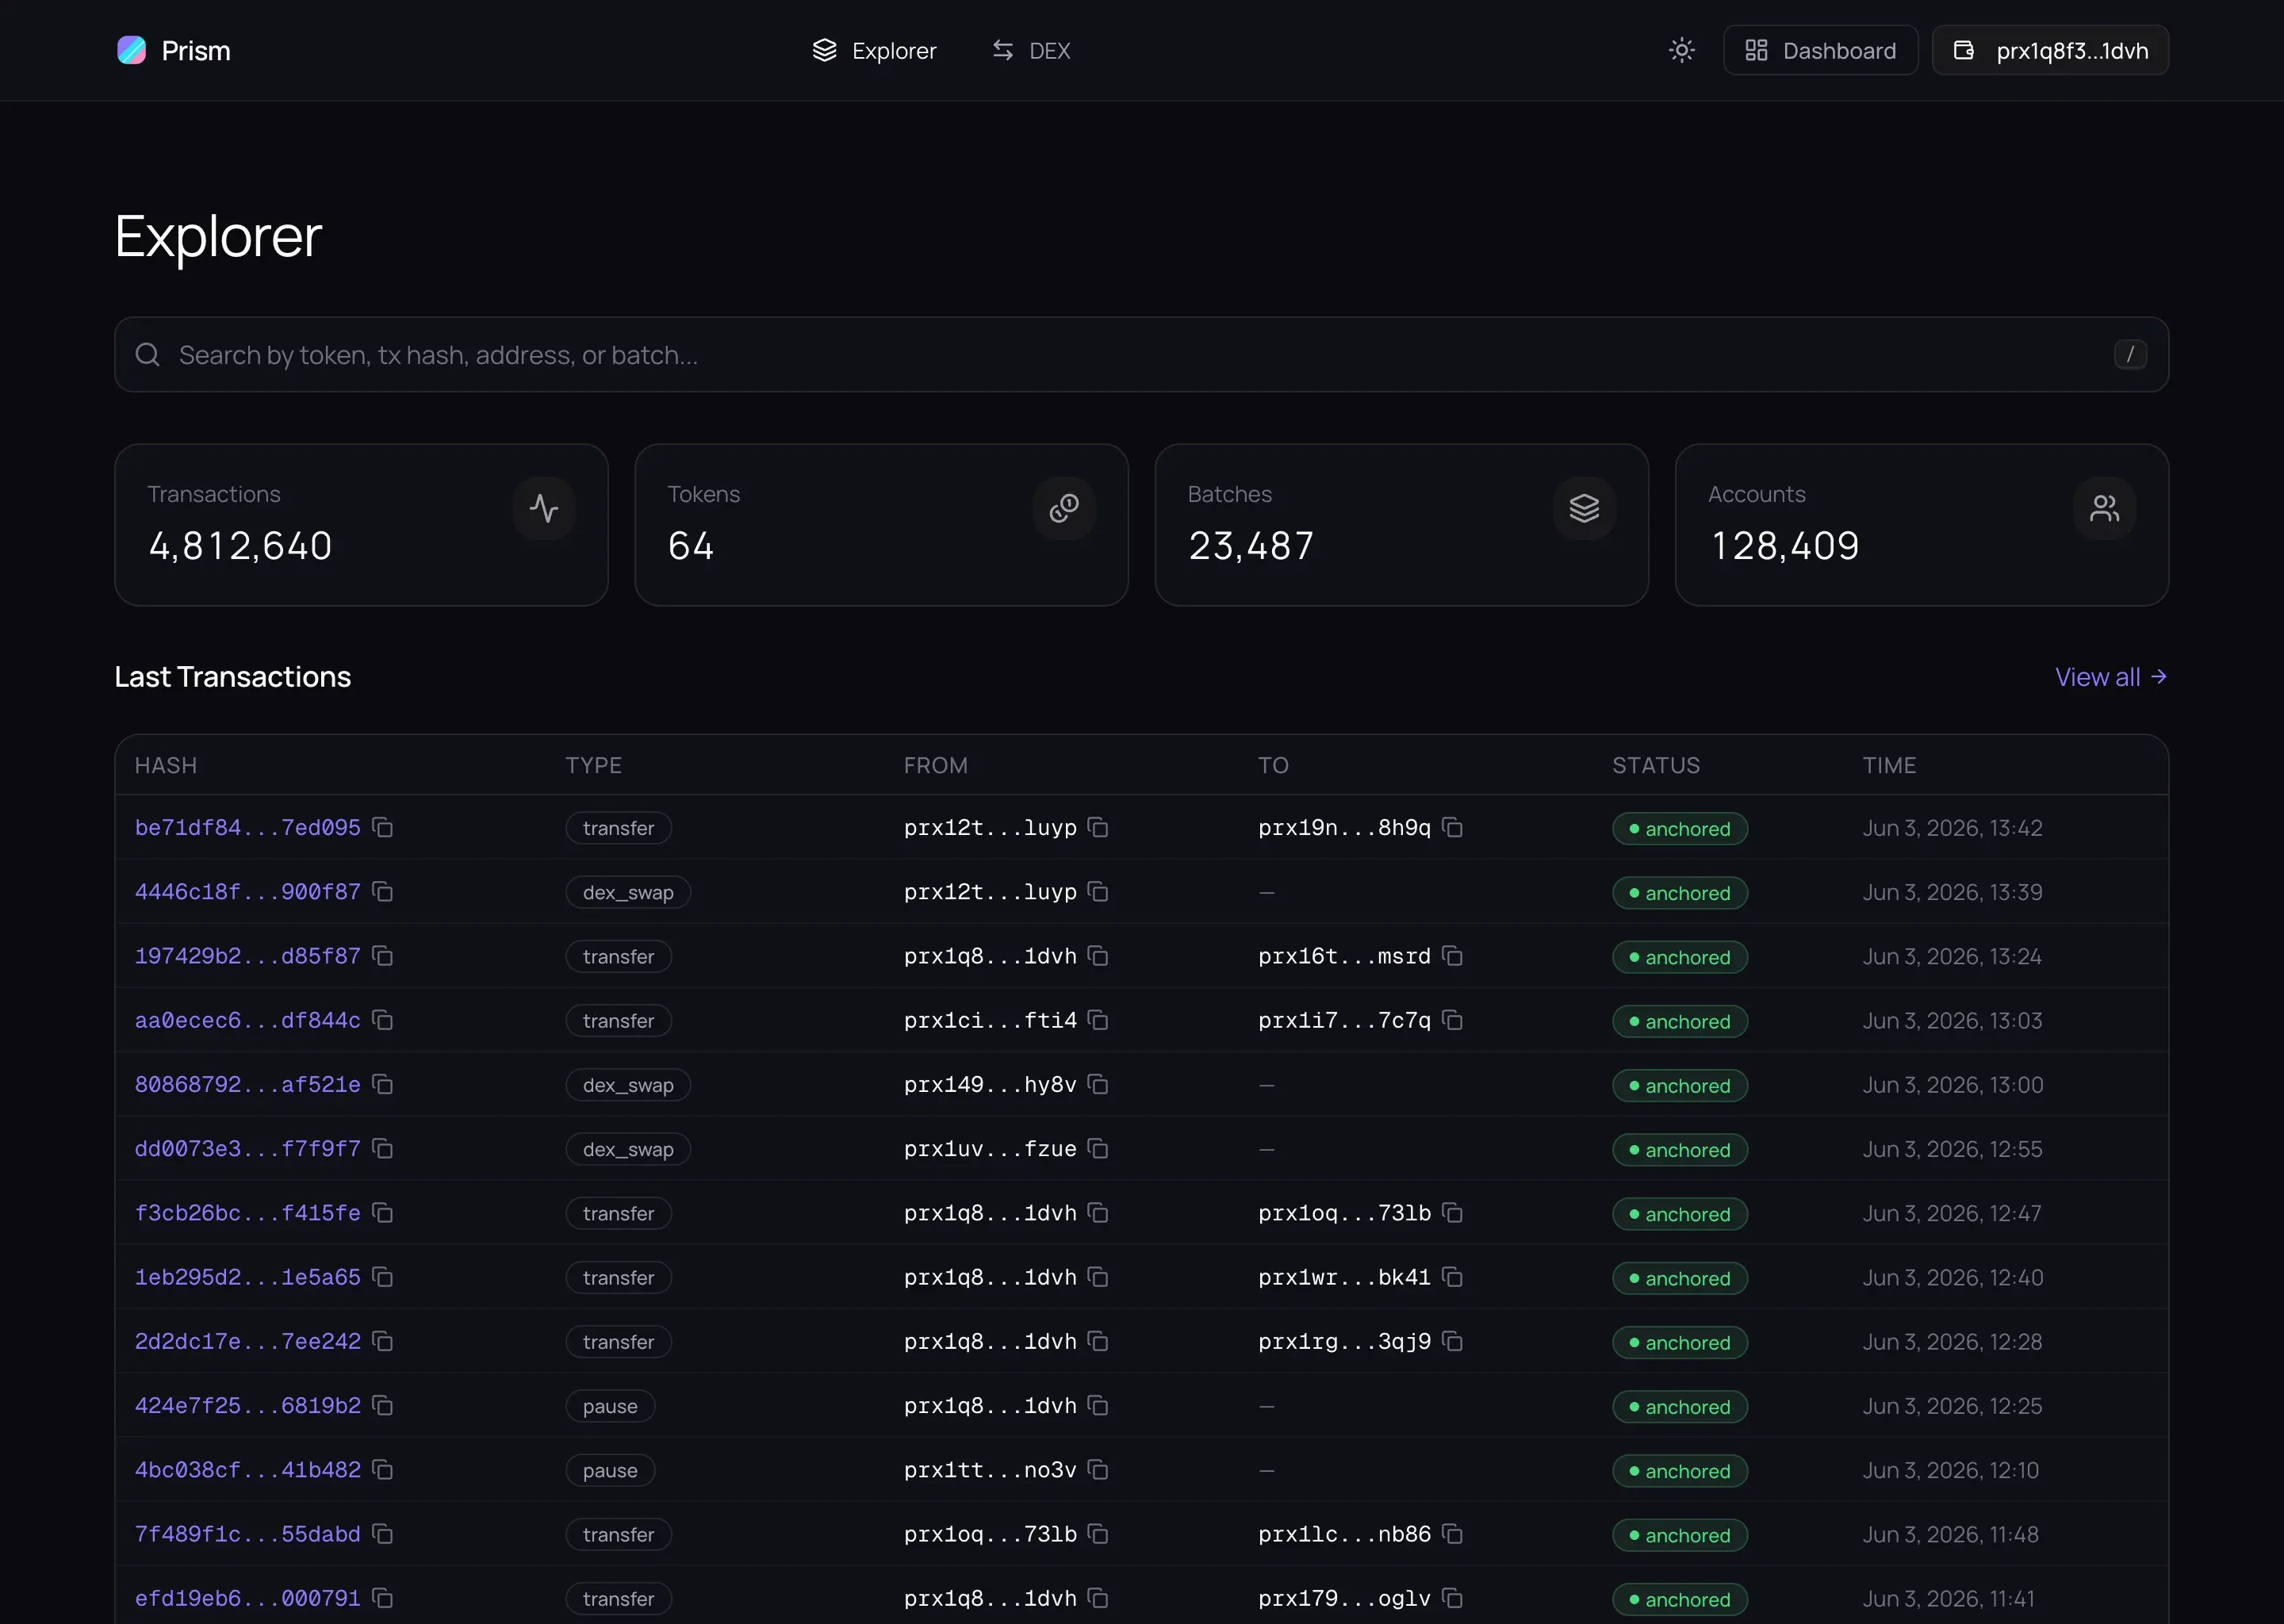Copy hash 2d2dc17e...7ee242
The image size is (2284, 1624).
pyautogui.click(x=382, y=1340)
